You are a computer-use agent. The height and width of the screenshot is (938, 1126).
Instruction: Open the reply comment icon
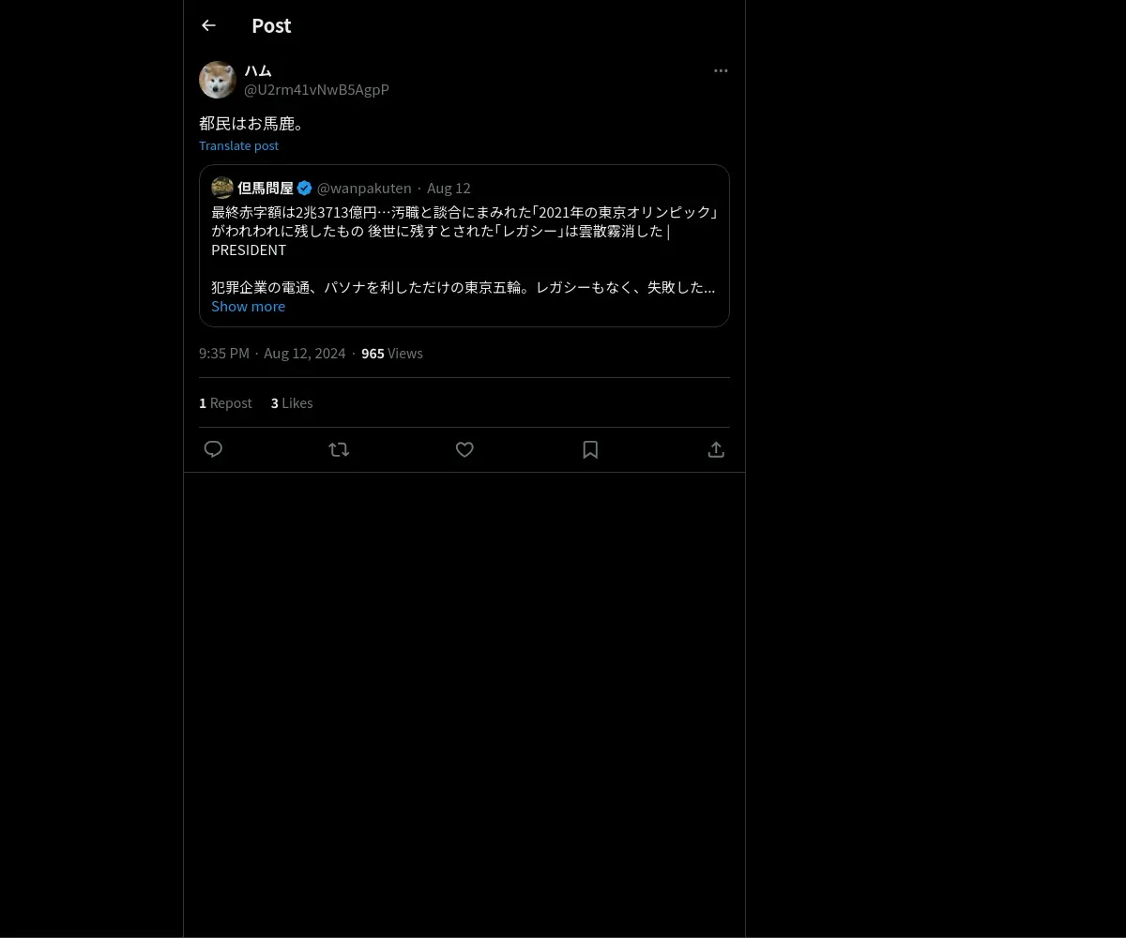coord(213,449)
